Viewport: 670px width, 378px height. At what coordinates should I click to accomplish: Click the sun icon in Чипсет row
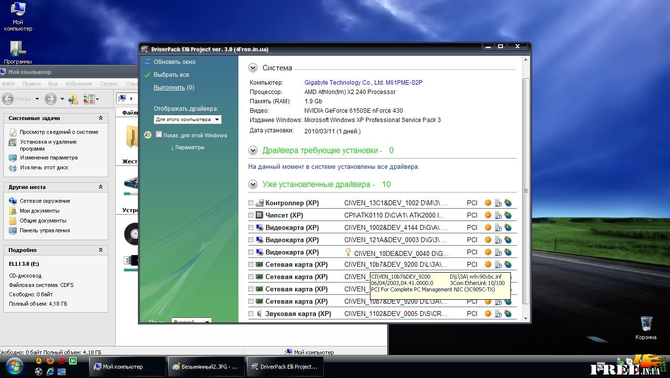click(488, 215)
